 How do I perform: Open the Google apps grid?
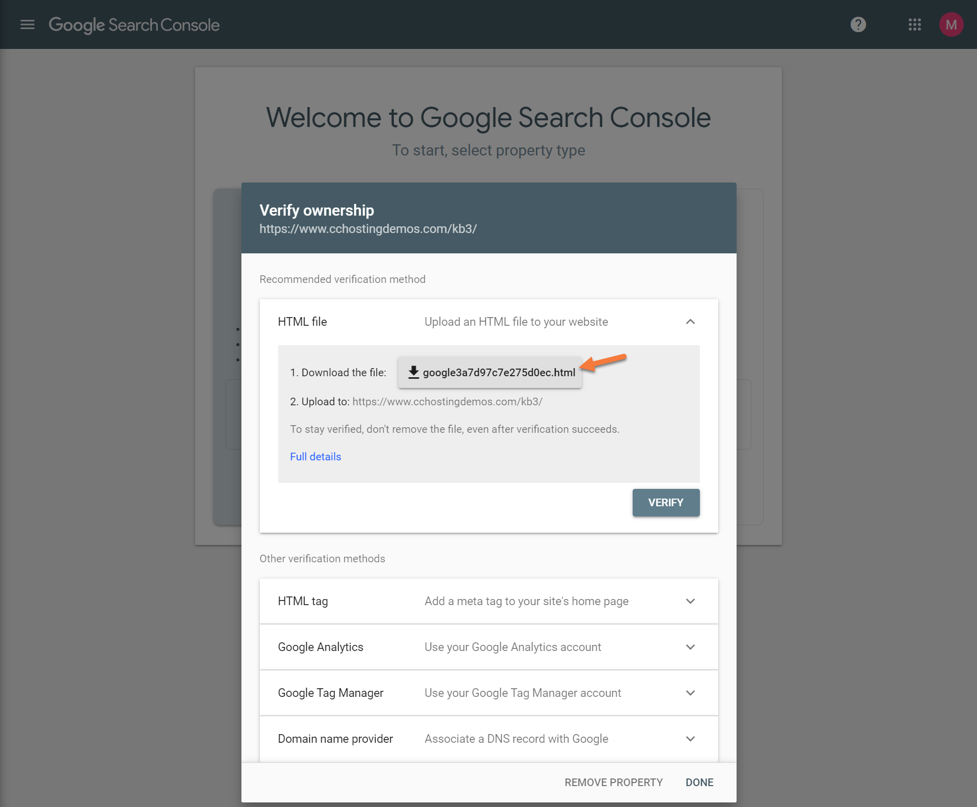pyautogui.click(x=914, y=24)
